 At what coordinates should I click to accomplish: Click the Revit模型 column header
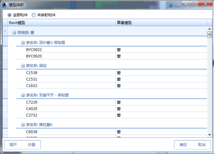62,23
